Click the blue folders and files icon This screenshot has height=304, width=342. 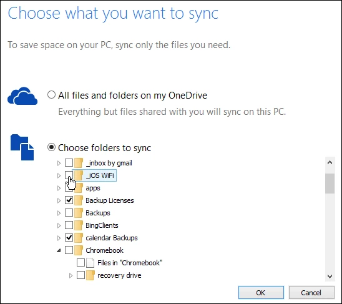point(22,147)
